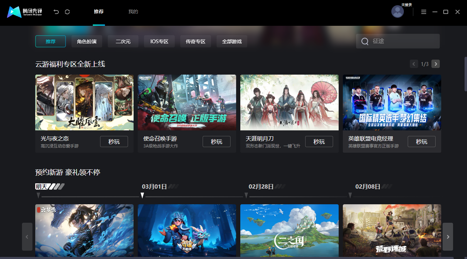Viewport: 467px width, 259px height.
Task: Click the right carousel arrow for upcoming games
Action: 448,237
